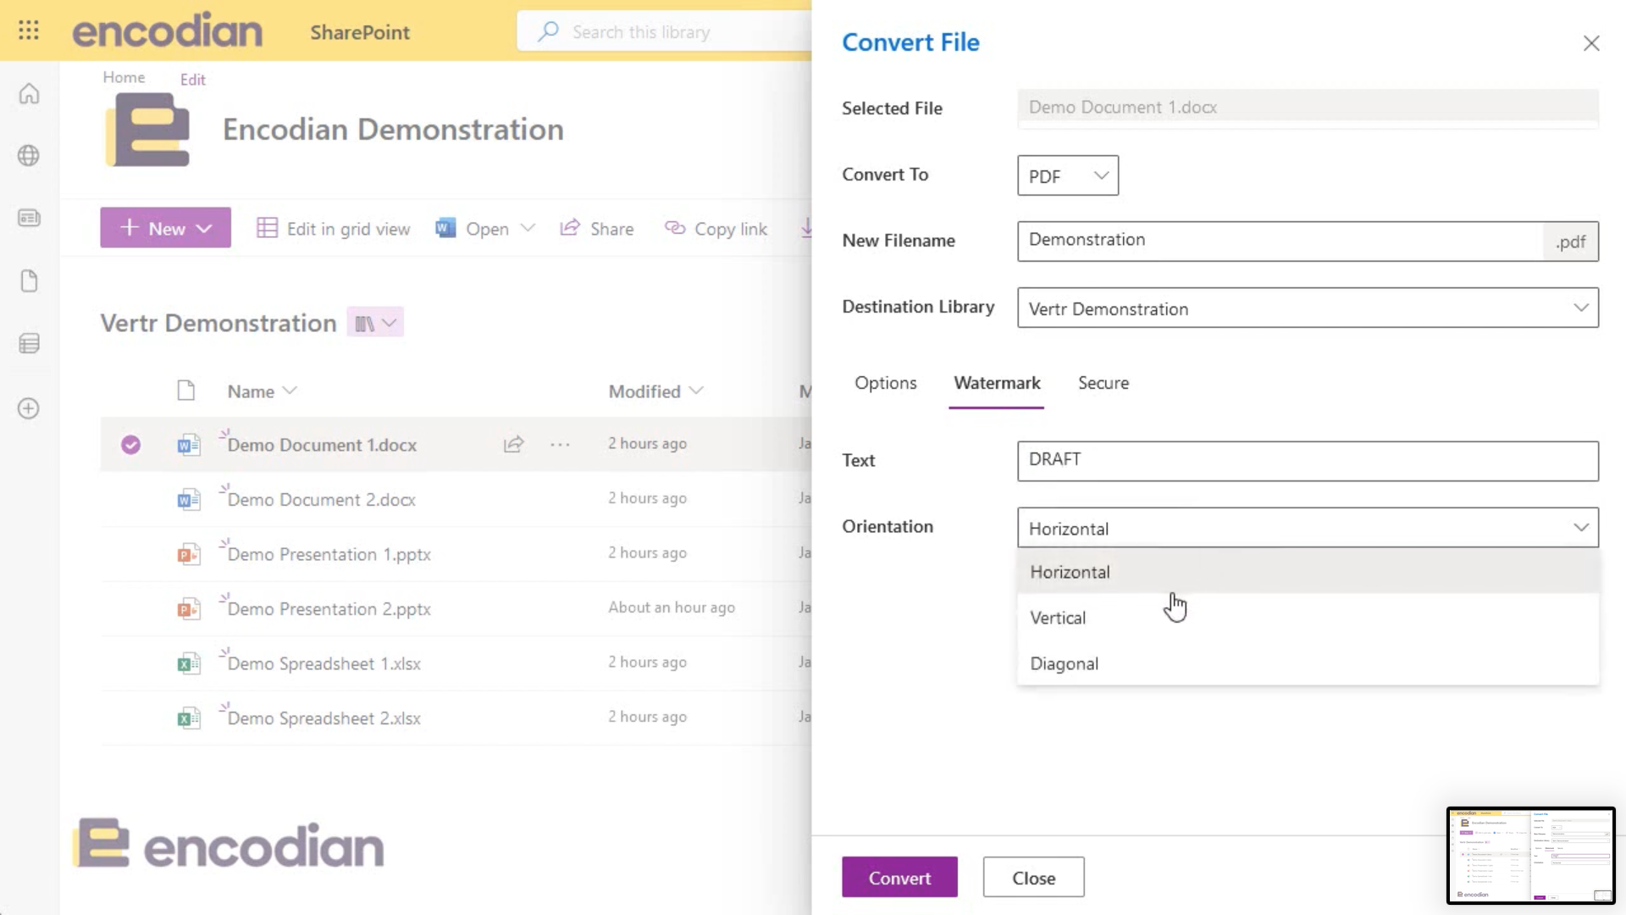Click the preview thumbnail in bottom corner
The width and height of the screenshot is (1626, 915).
1531,856
